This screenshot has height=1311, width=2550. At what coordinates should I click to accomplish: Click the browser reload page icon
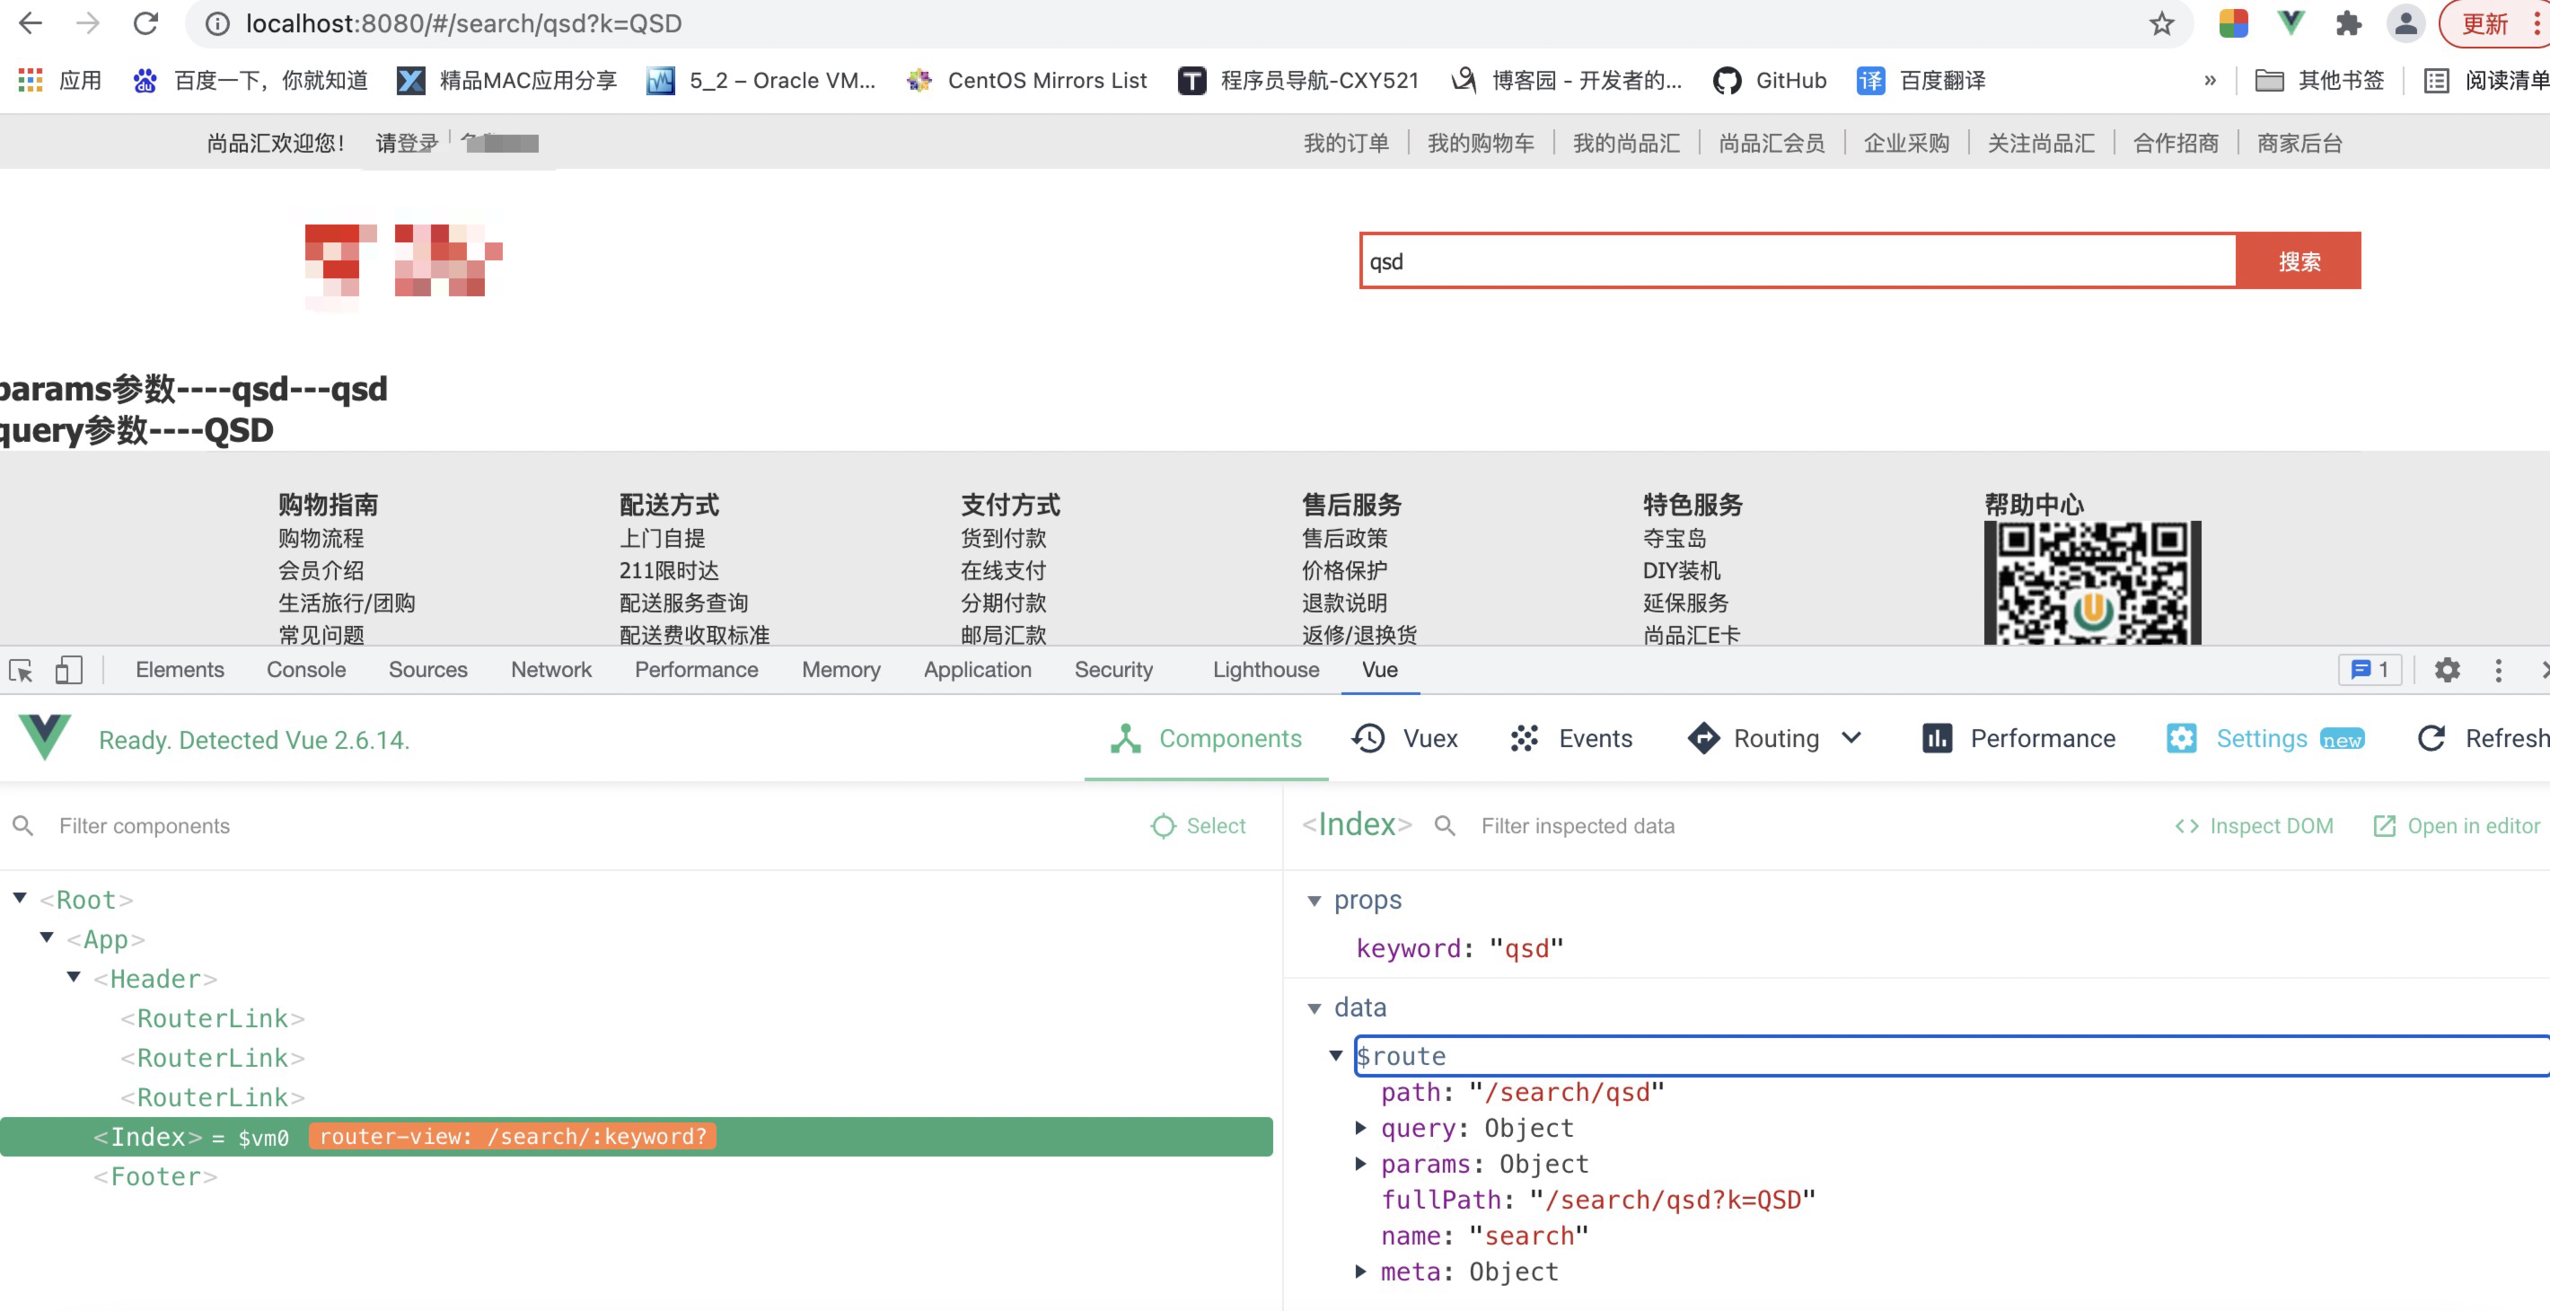pyautogui.click(x=145, y=23)
